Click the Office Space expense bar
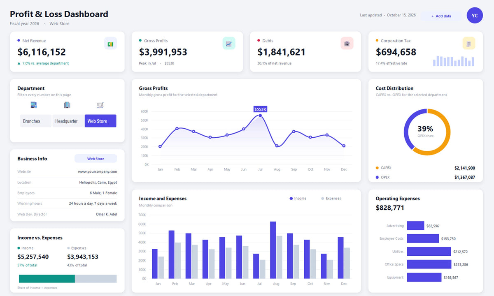The width and height of the screenshot is (494, 296). 429,264
